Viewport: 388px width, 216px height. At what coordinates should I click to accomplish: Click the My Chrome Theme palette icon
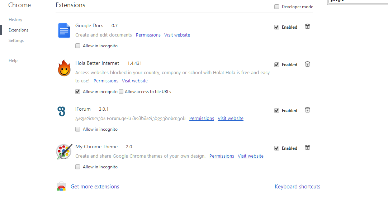coord(64,152)
